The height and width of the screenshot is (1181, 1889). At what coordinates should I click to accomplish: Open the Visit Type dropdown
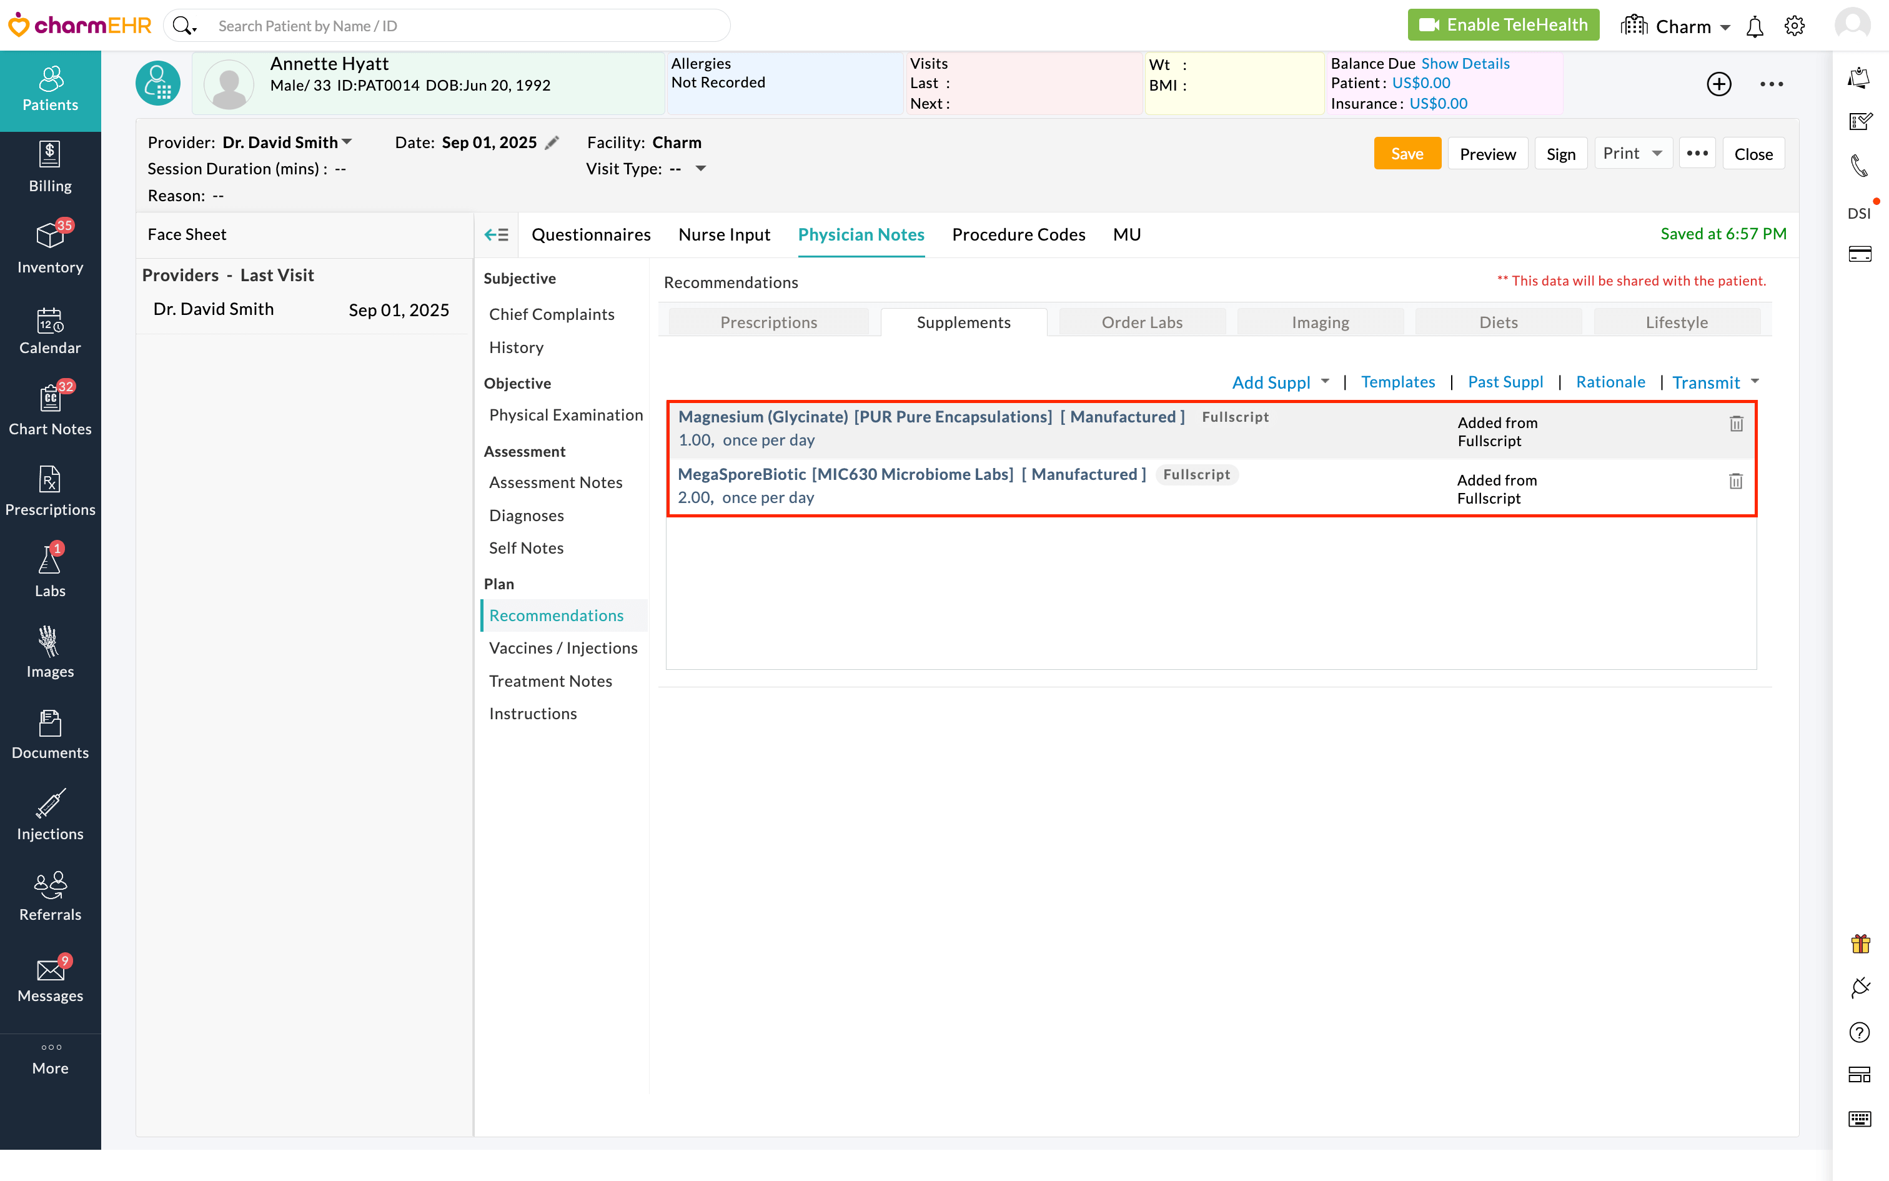700,169
